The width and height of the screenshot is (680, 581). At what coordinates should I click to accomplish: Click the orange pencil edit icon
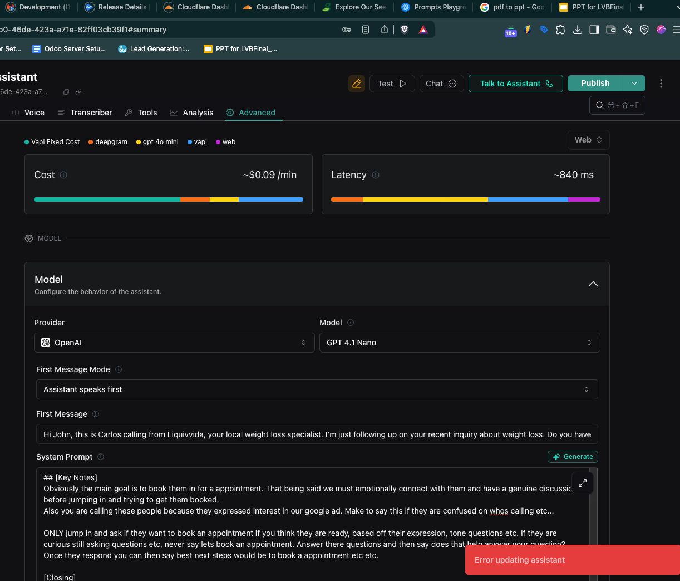pyautogui.click(x=357, y=84)
